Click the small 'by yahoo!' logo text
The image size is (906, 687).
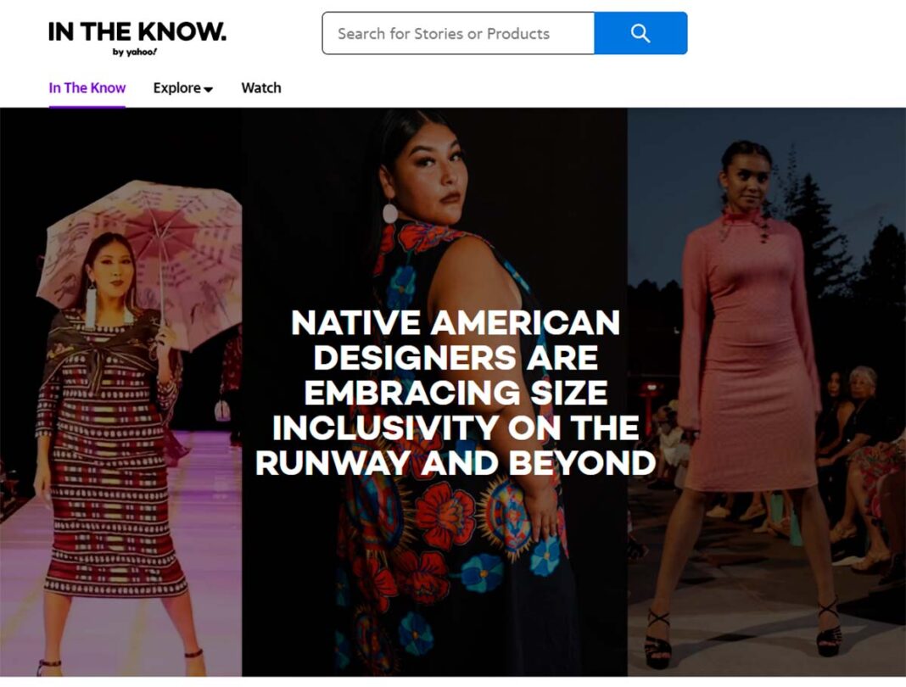tap(135, 52)
